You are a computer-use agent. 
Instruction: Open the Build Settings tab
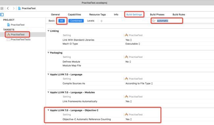click(x=134, y=15)
